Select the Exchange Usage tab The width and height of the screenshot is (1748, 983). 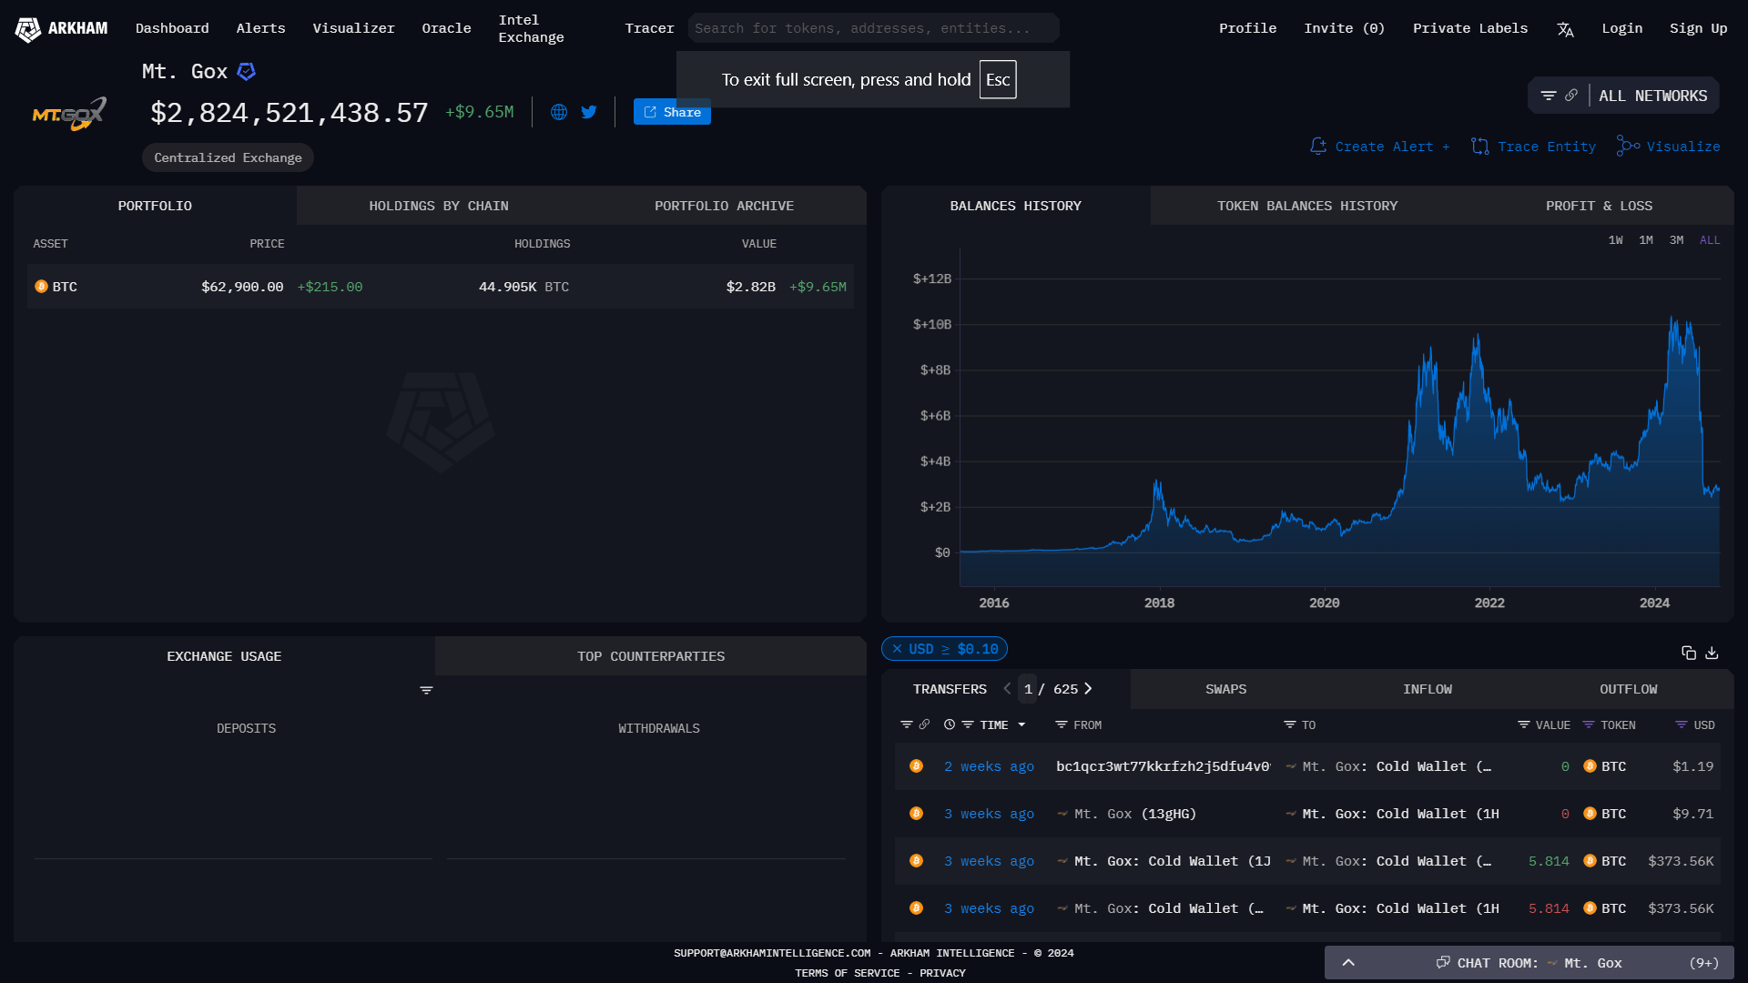pos(224,656)
